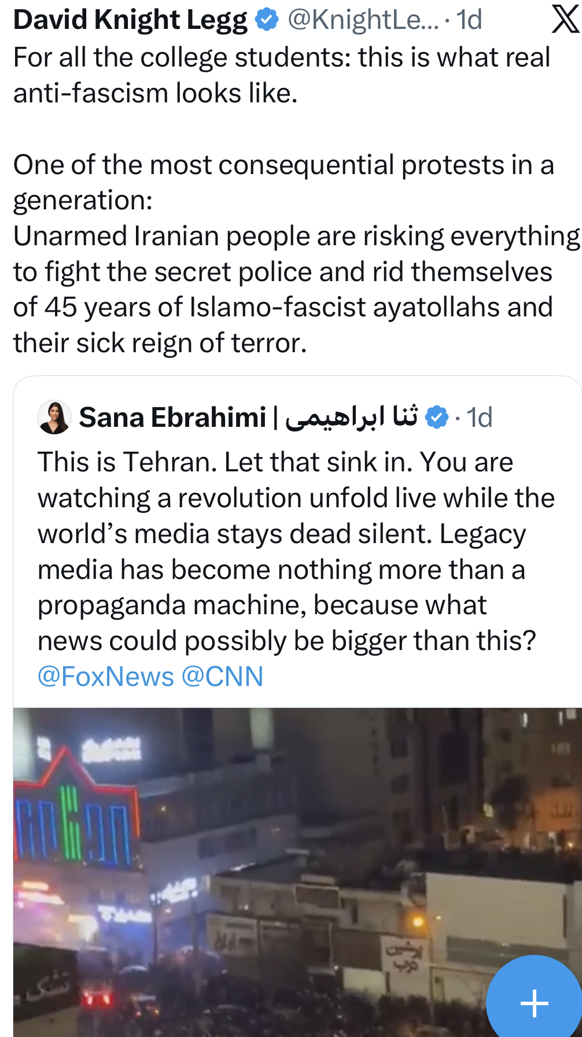This screenshot has height=1037, width=582.
Task: Open the @CNN mention link
Action: click(x=223, y=676)
